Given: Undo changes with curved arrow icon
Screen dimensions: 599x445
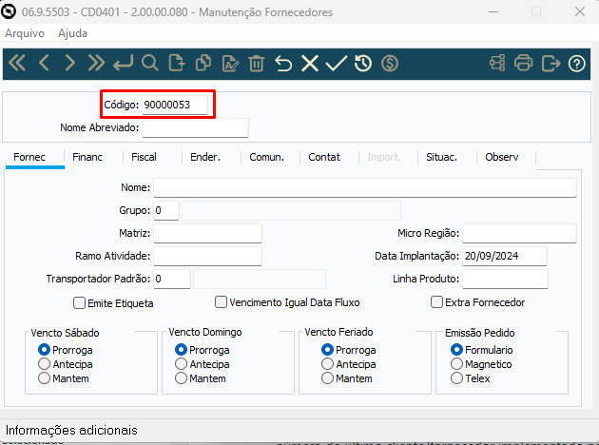Looking at the screenshot, I should pos(283,63).
